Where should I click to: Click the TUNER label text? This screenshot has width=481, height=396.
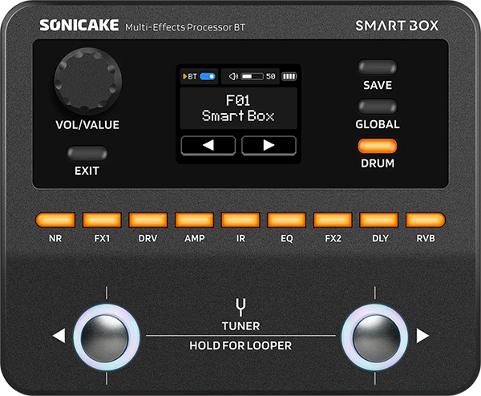(x=240, y=326)
